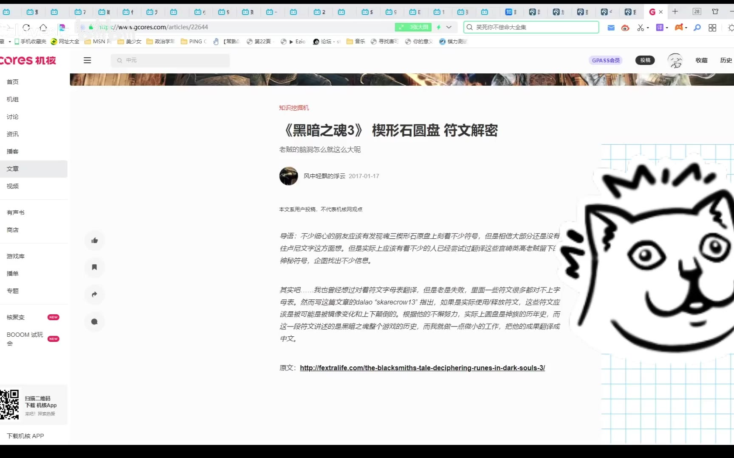Open the 手机收藏夹 bookmark
This screenshot has height=458, width=734.
coord(30,42)
